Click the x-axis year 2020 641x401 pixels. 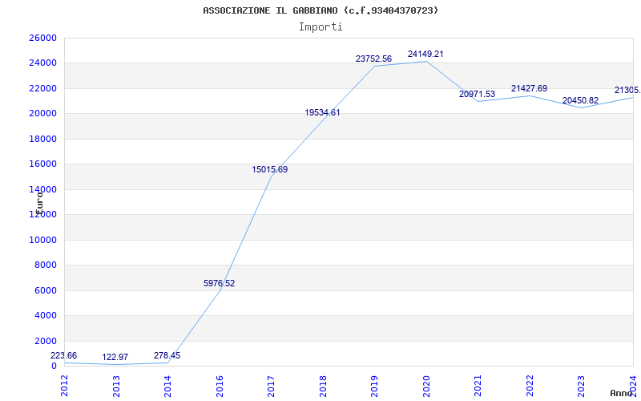pos(426,386)
